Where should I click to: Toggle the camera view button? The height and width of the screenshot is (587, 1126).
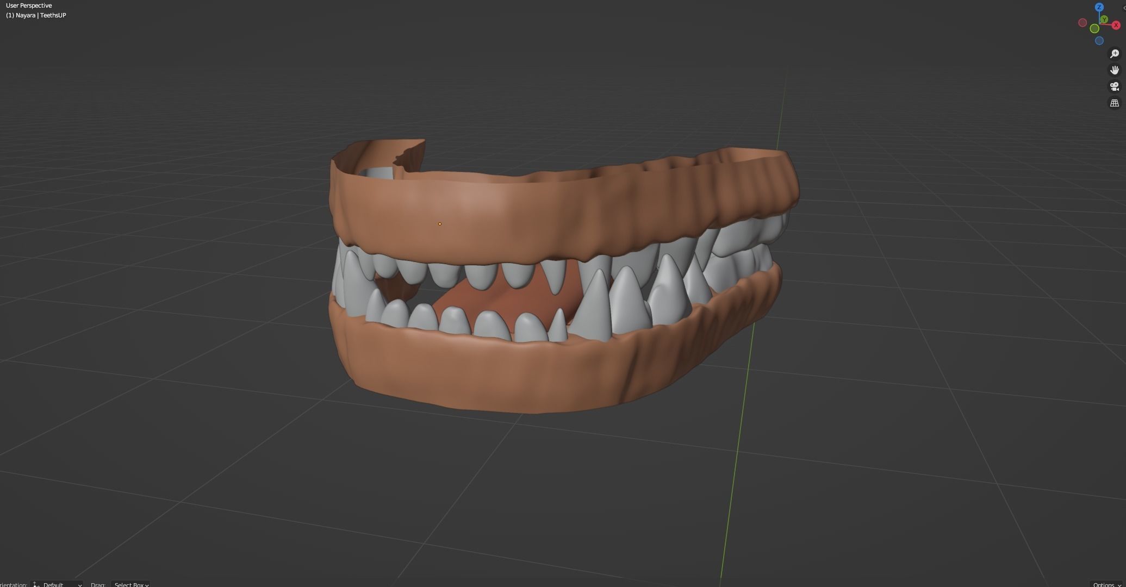coord(1114,86)
